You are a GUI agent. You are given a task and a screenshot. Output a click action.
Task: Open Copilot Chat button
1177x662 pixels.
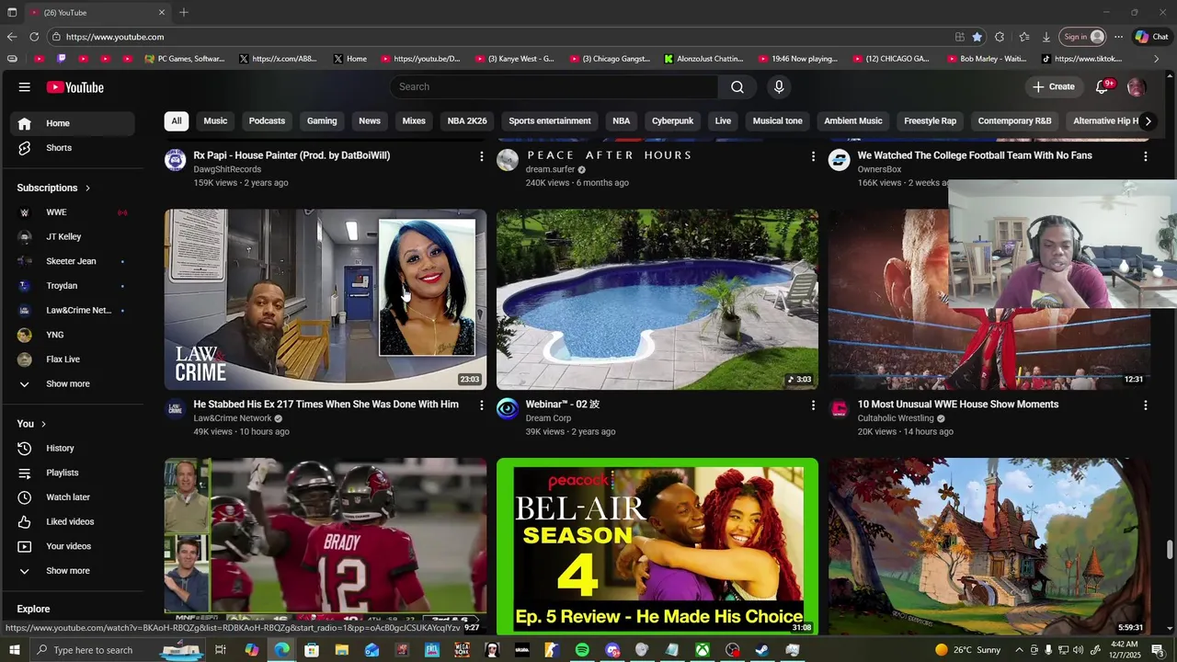click(1151, 37)
